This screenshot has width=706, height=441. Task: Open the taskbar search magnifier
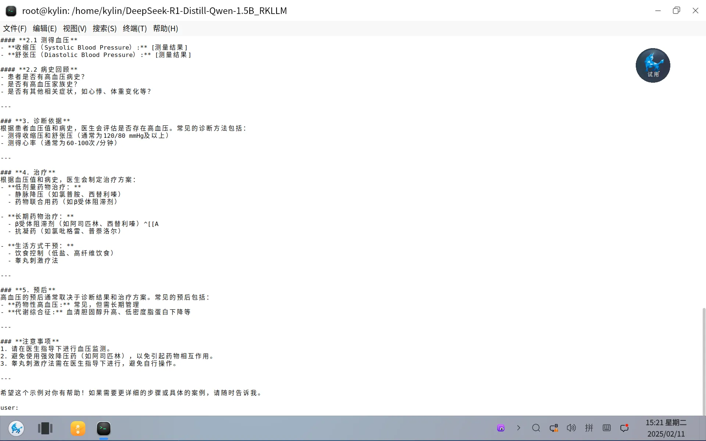tap(536, 428)
